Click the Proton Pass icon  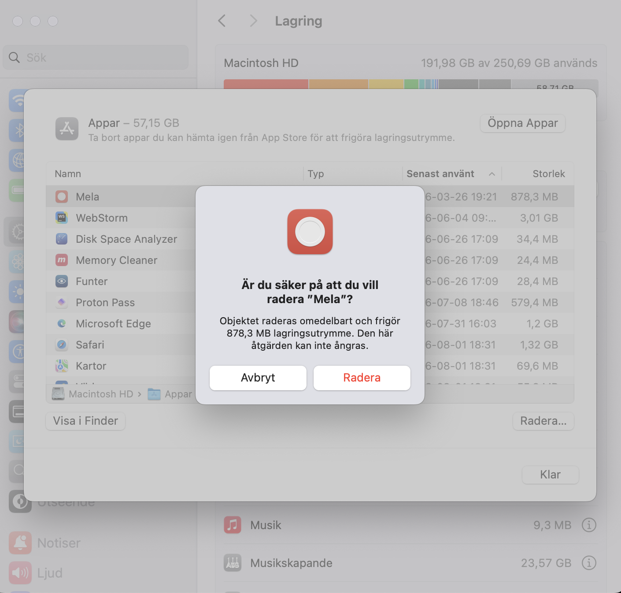(x=62, y=302)
